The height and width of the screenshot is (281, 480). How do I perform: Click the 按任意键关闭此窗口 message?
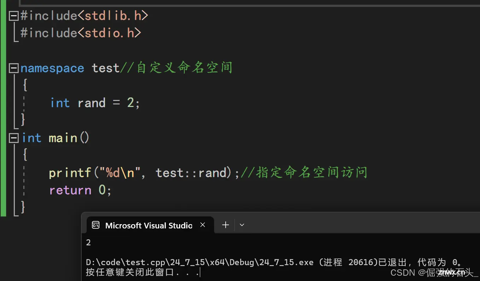coord(143,272)
